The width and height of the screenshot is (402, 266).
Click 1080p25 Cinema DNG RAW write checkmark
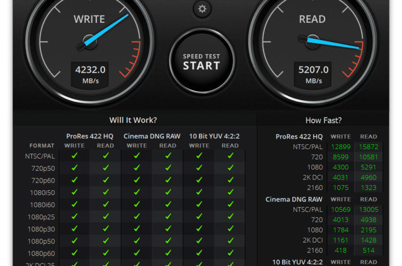tap(137, 217)
